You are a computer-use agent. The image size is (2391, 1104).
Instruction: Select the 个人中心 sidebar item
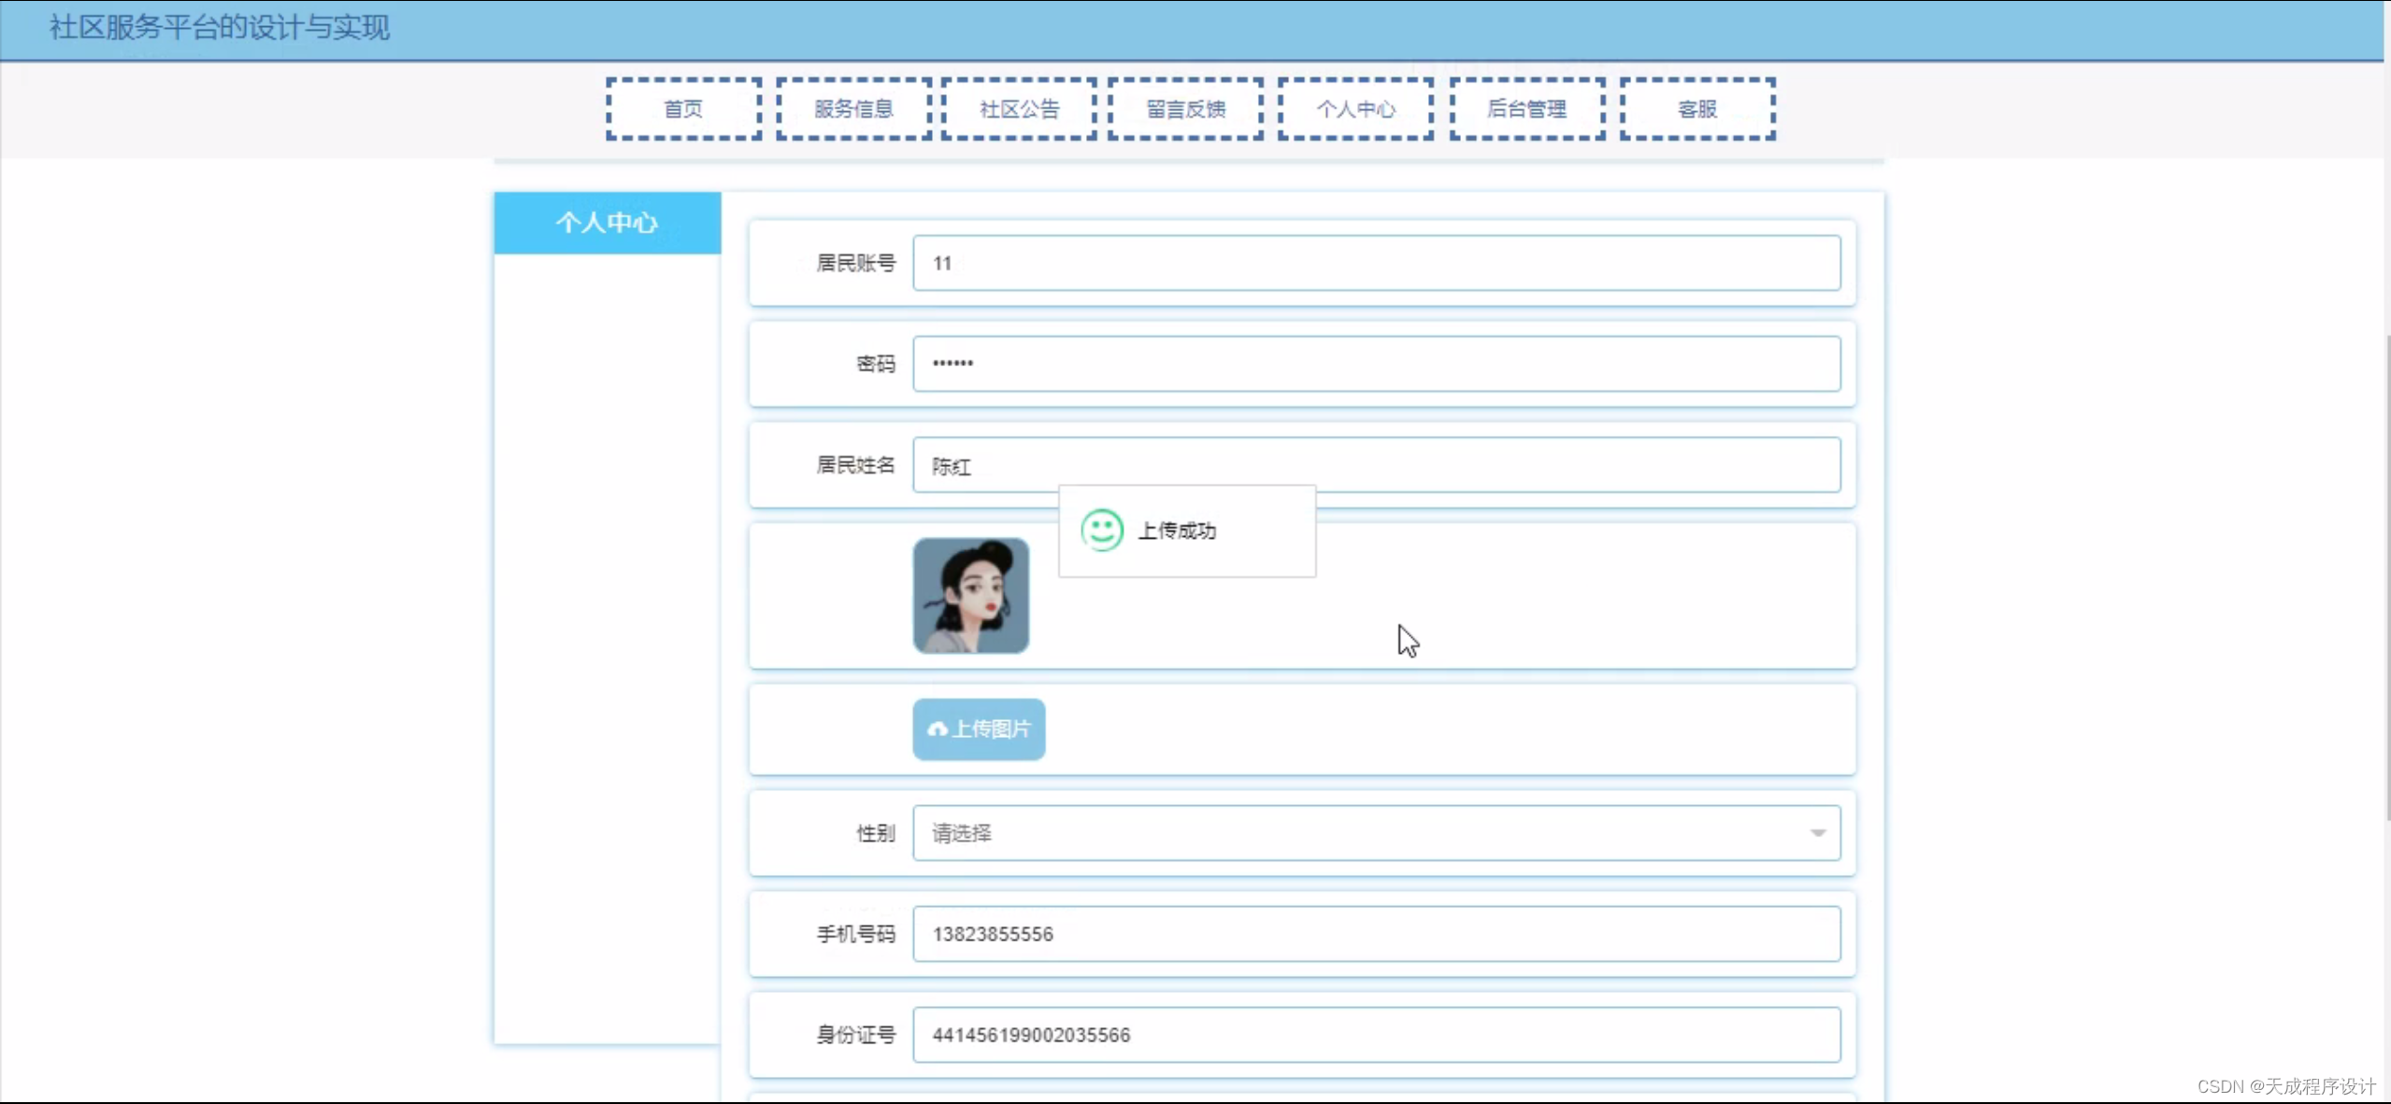[x=607, y=222]
